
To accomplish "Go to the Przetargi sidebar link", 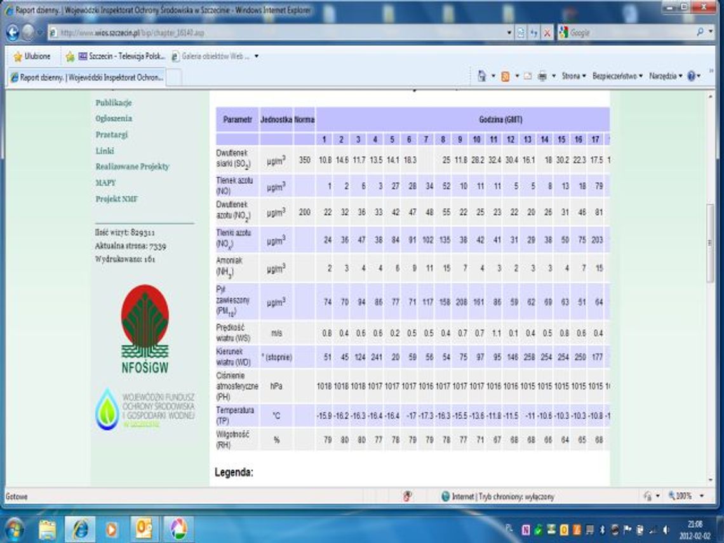I will [112, 135].
